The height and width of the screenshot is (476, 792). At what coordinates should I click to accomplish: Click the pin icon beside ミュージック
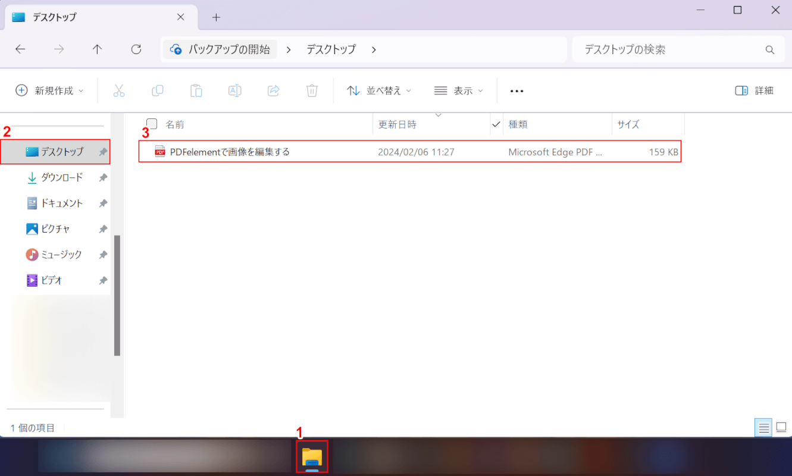103,254
